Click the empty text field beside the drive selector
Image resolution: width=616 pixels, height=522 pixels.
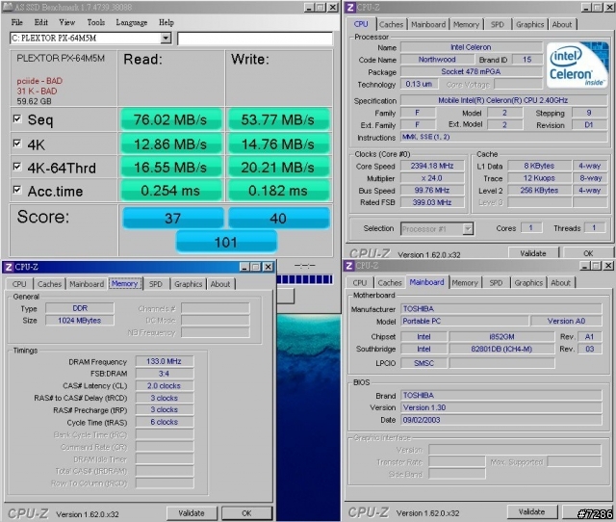[x=255, y=39]
